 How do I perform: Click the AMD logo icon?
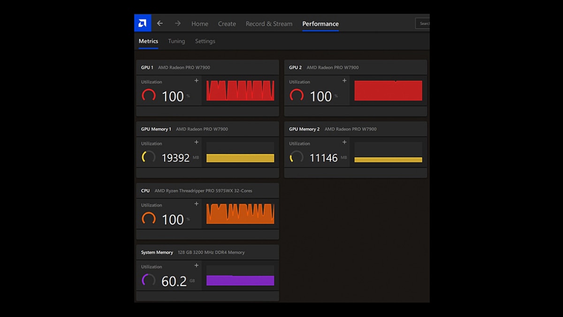point(142,23)
